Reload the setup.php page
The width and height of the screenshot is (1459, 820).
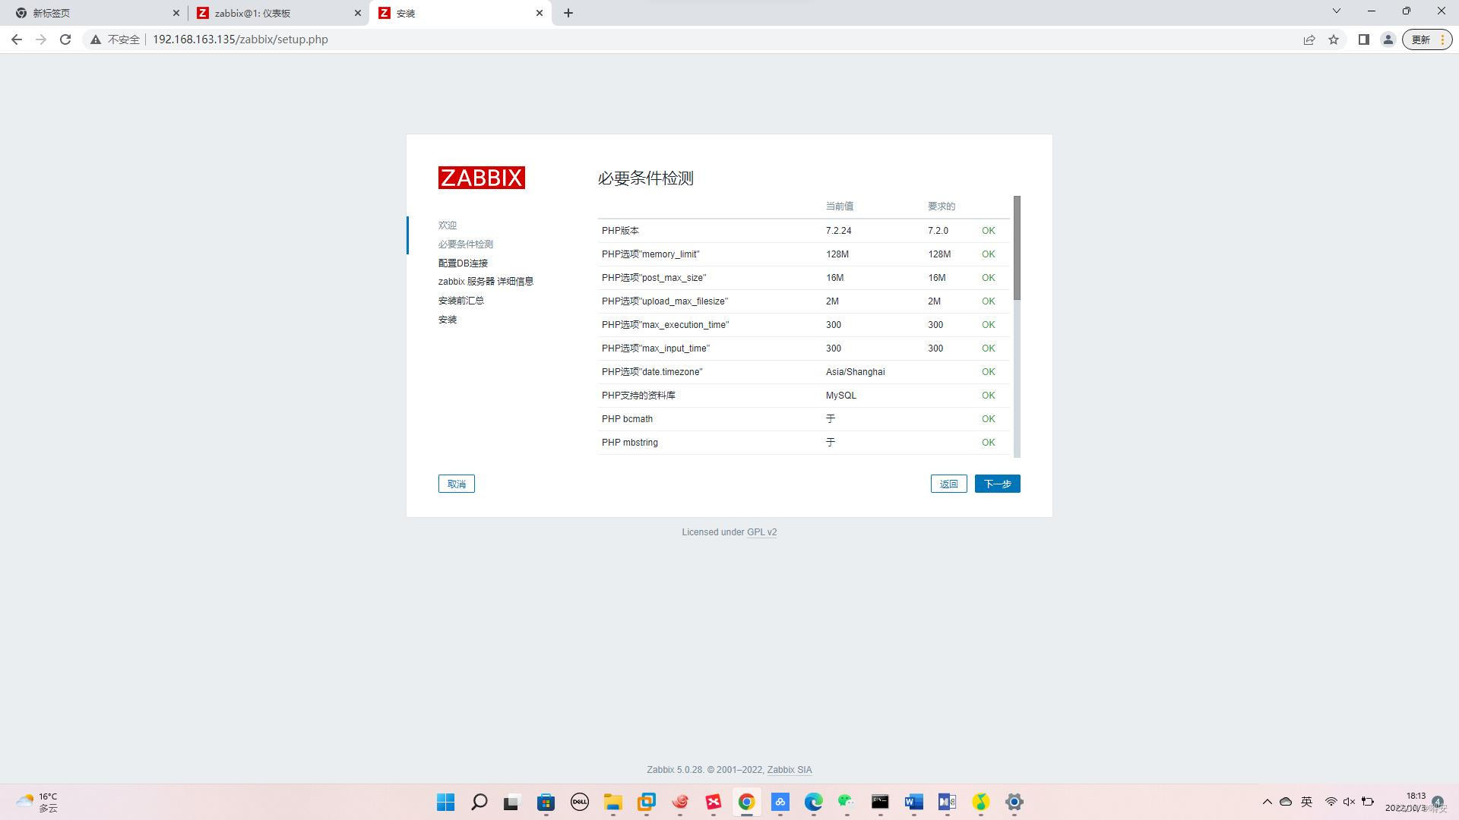tap(65, 39)
